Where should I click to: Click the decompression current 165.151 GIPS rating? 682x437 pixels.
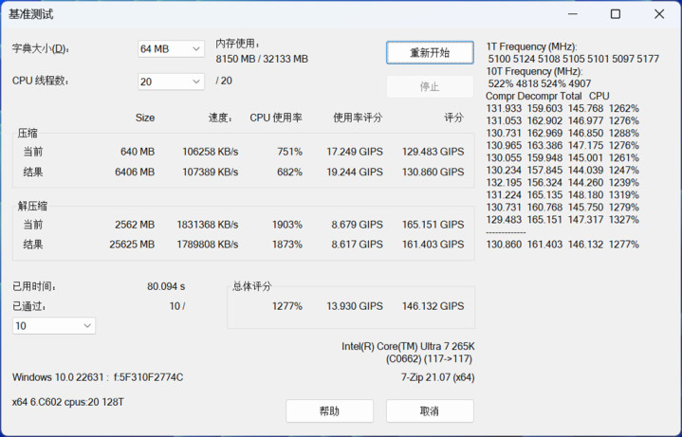click(x=433, y=225)
